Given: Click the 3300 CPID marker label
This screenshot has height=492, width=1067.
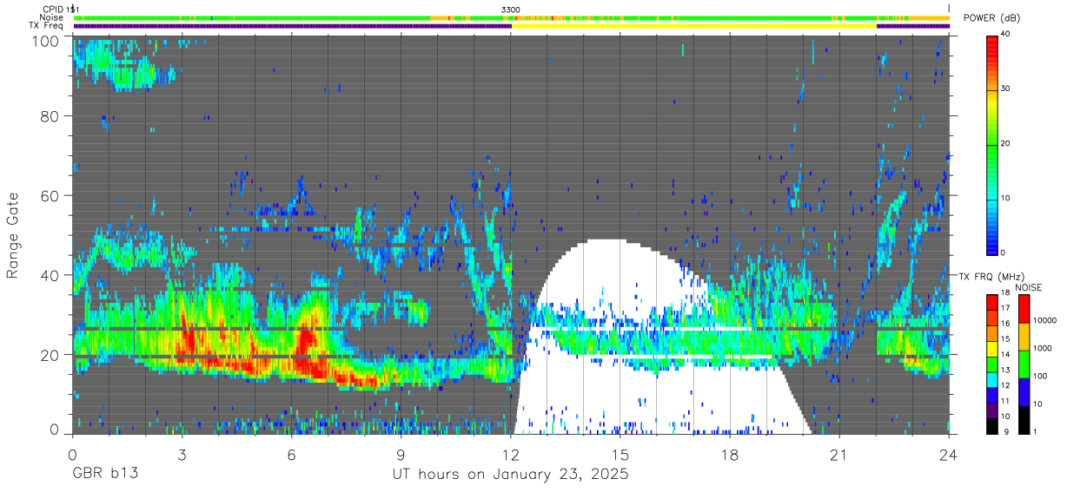Looking at the screenshot, I should pyautogui.click(x=511, y=10).
